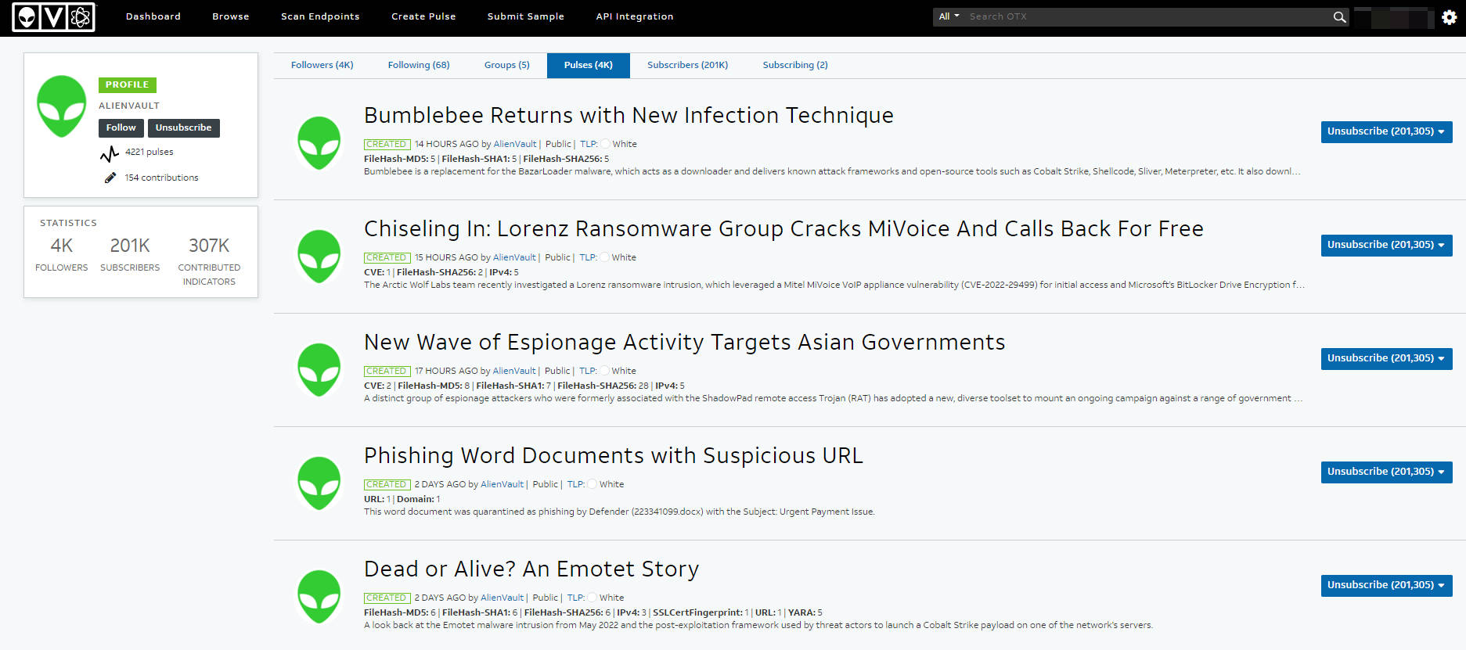Viewport: 1466px width, 650px height.
Task: Click 154 contributions text
Action: tap(161, 178)
